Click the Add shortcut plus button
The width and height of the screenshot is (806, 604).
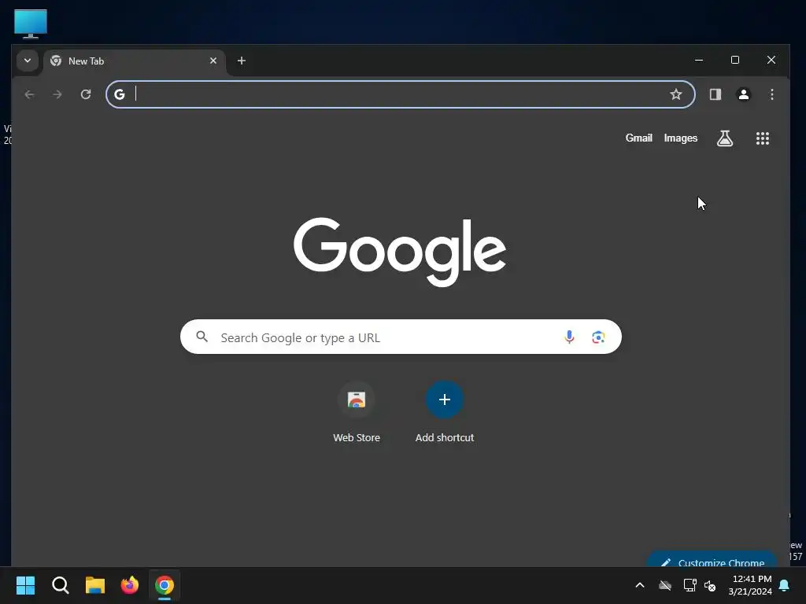445,400
